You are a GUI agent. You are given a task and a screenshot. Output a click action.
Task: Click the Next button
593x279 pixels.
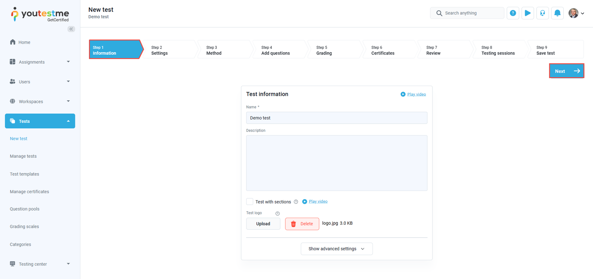pos(566,71)
